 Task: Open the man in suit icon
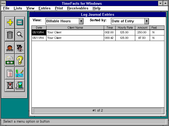tap(10, 48)
